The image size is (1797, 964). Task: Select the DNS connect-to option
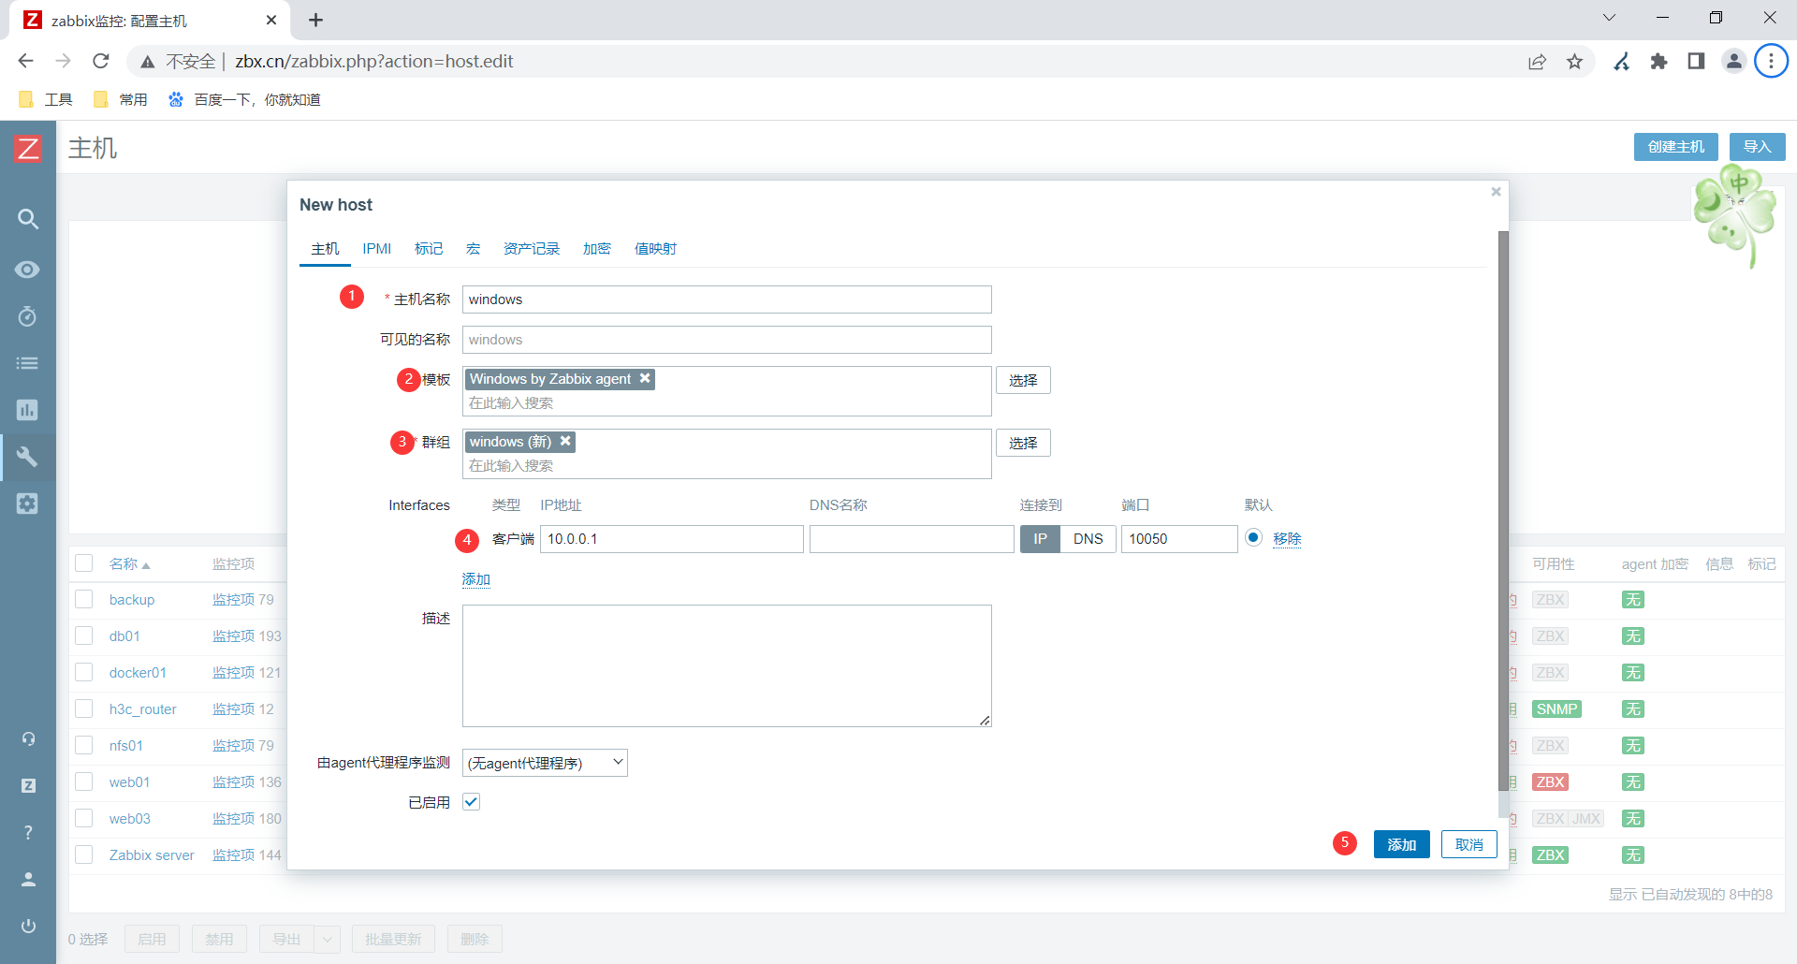[1088, 539]
